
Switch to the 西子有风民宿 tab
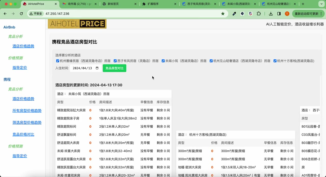[x=199, y=4]
